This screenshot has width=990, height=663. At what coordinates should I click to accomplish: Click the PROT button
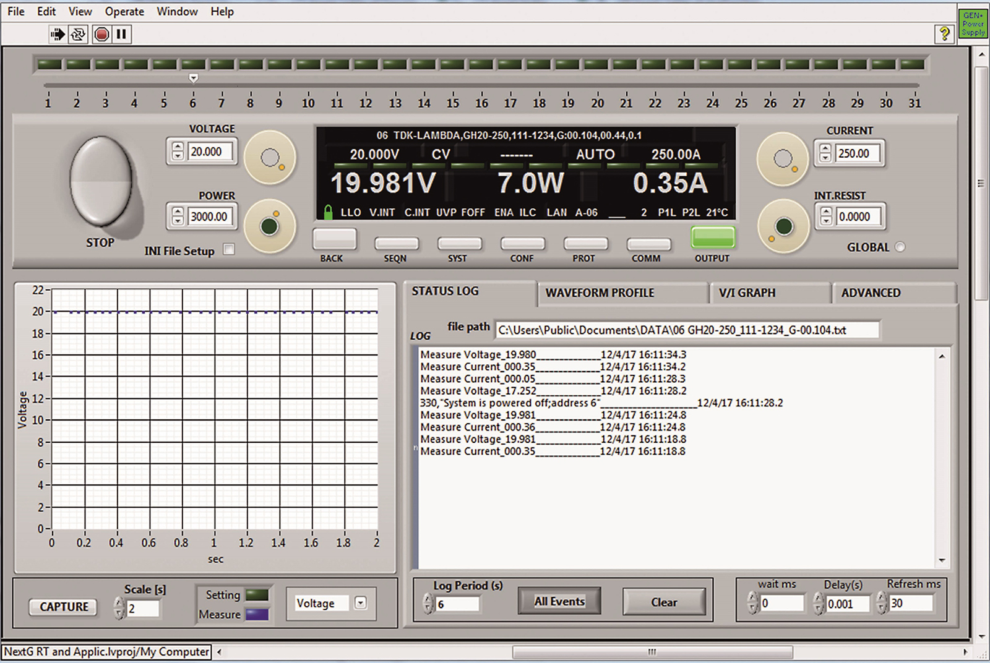pos(586,244)
